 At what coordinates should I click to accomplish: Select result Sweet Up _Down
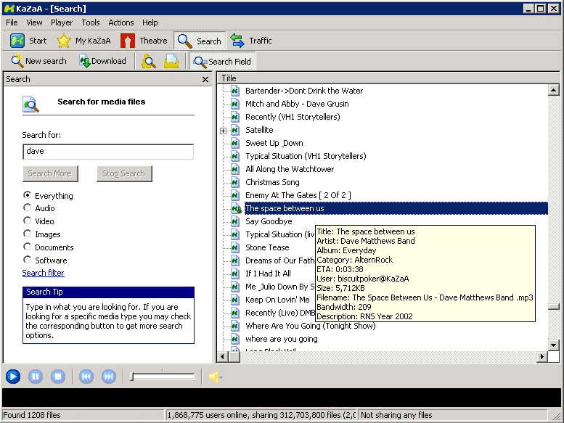[274, 143]
